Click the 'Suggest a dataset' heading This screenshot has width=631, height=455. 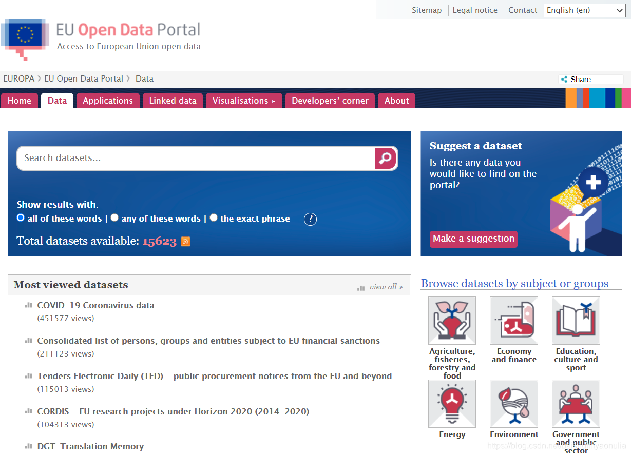(476, 146)
